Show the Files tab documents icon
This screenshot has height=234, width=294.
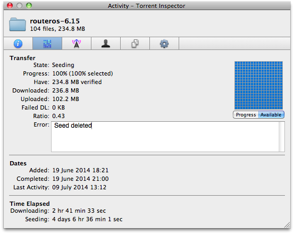coord(135,44)
